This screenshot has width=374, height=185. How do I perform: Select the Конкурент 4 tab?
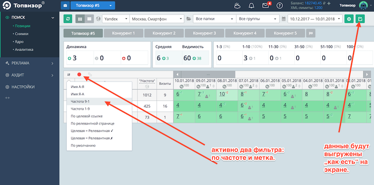tap(245, 33)
